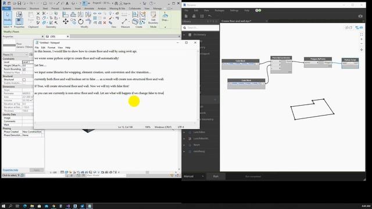Click the Revit icon in Windows taskbar

(75, 206)
